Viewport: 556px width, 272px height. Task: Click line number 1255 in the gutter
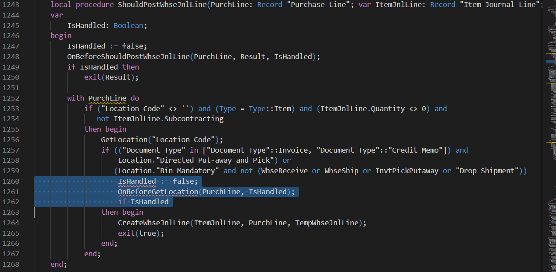pyautogui.click(x=11, y=129)
